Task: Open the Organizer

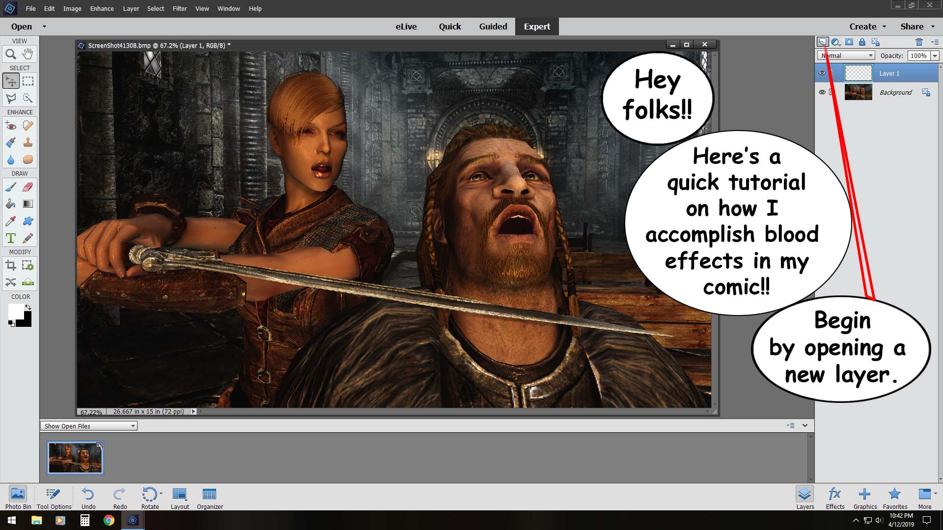Action: [x=210, y=498]
